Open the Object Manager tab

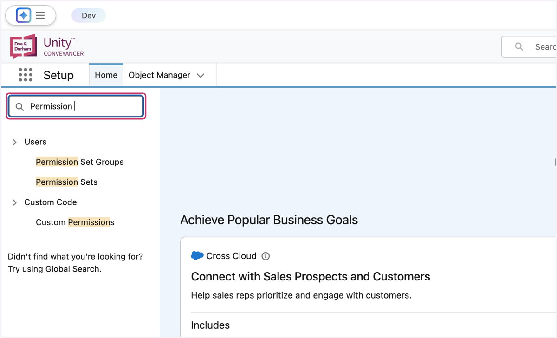[159, 75]
